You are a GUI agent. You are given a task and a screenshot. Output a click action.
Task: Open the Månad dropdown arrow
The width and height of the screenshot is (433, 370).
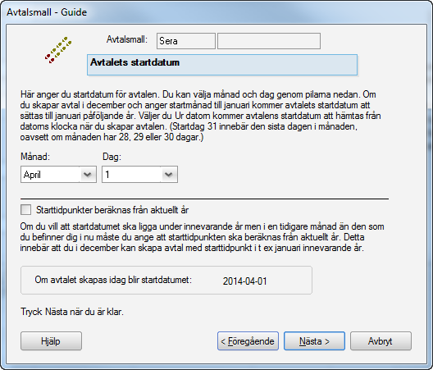click(x=88, y=175)
